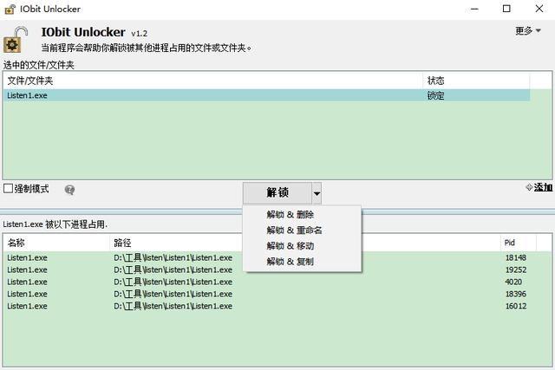Click the IObit Unlocker padlock logo icon

pos(16,40)
